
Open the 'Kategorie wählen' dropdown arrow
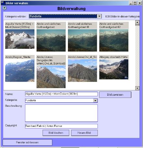(x=99, y=16)
